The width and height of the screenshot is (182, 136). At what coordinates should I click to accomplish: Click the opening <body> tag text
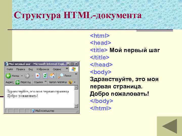(x=101, y=72)
